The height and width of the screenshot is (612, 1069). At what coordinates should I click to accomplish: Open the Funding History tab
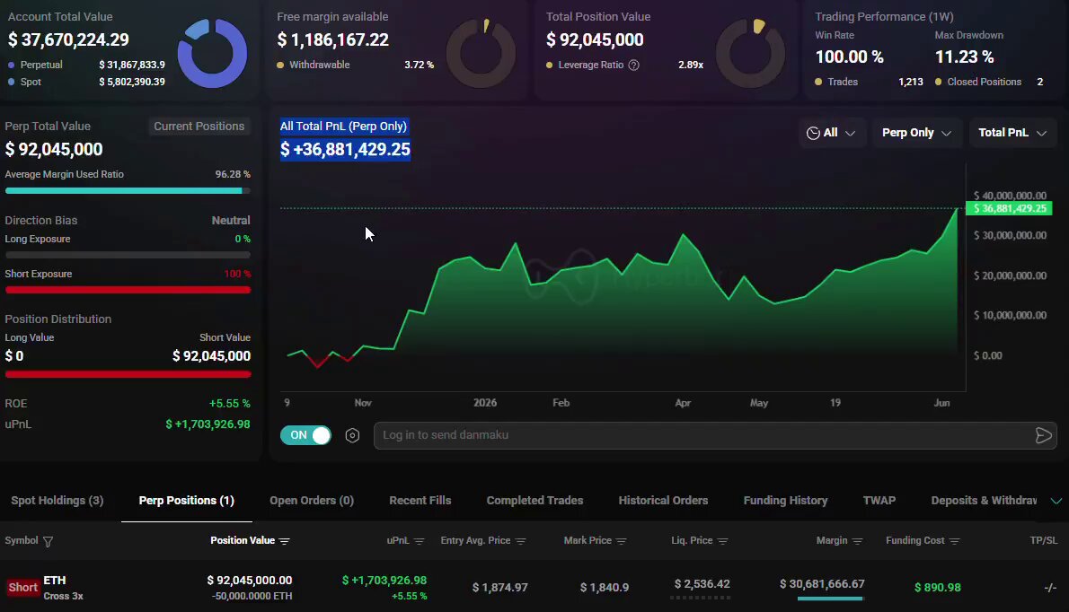tap(785, 501)
